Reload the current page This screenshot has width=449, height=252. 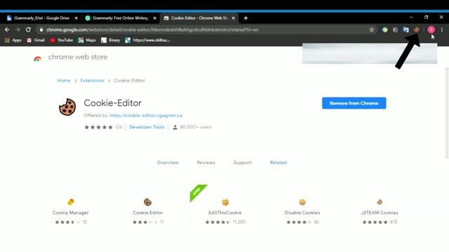(28, 29)
